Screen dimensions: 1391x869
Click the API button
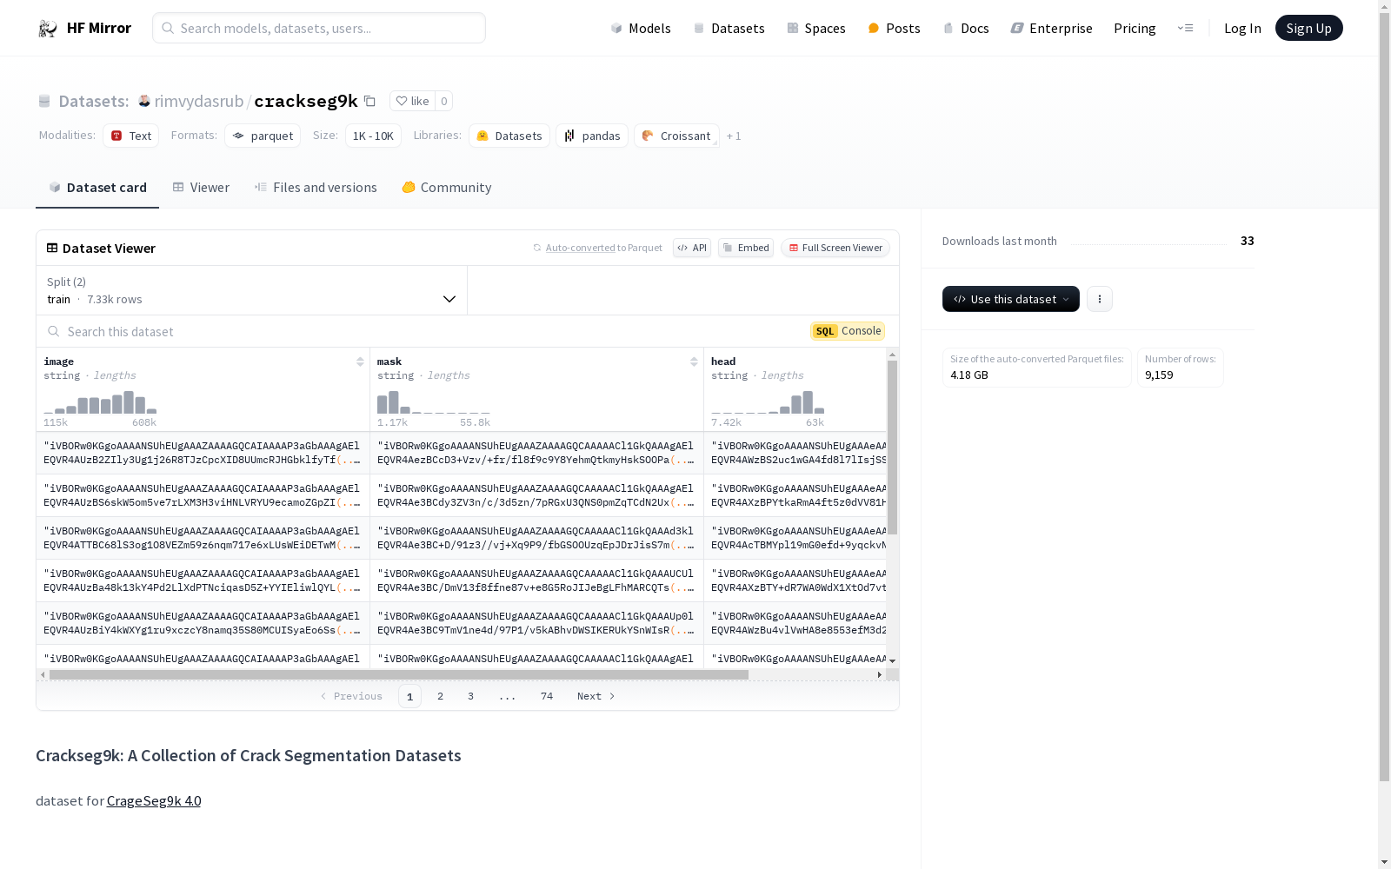[692, 249]
